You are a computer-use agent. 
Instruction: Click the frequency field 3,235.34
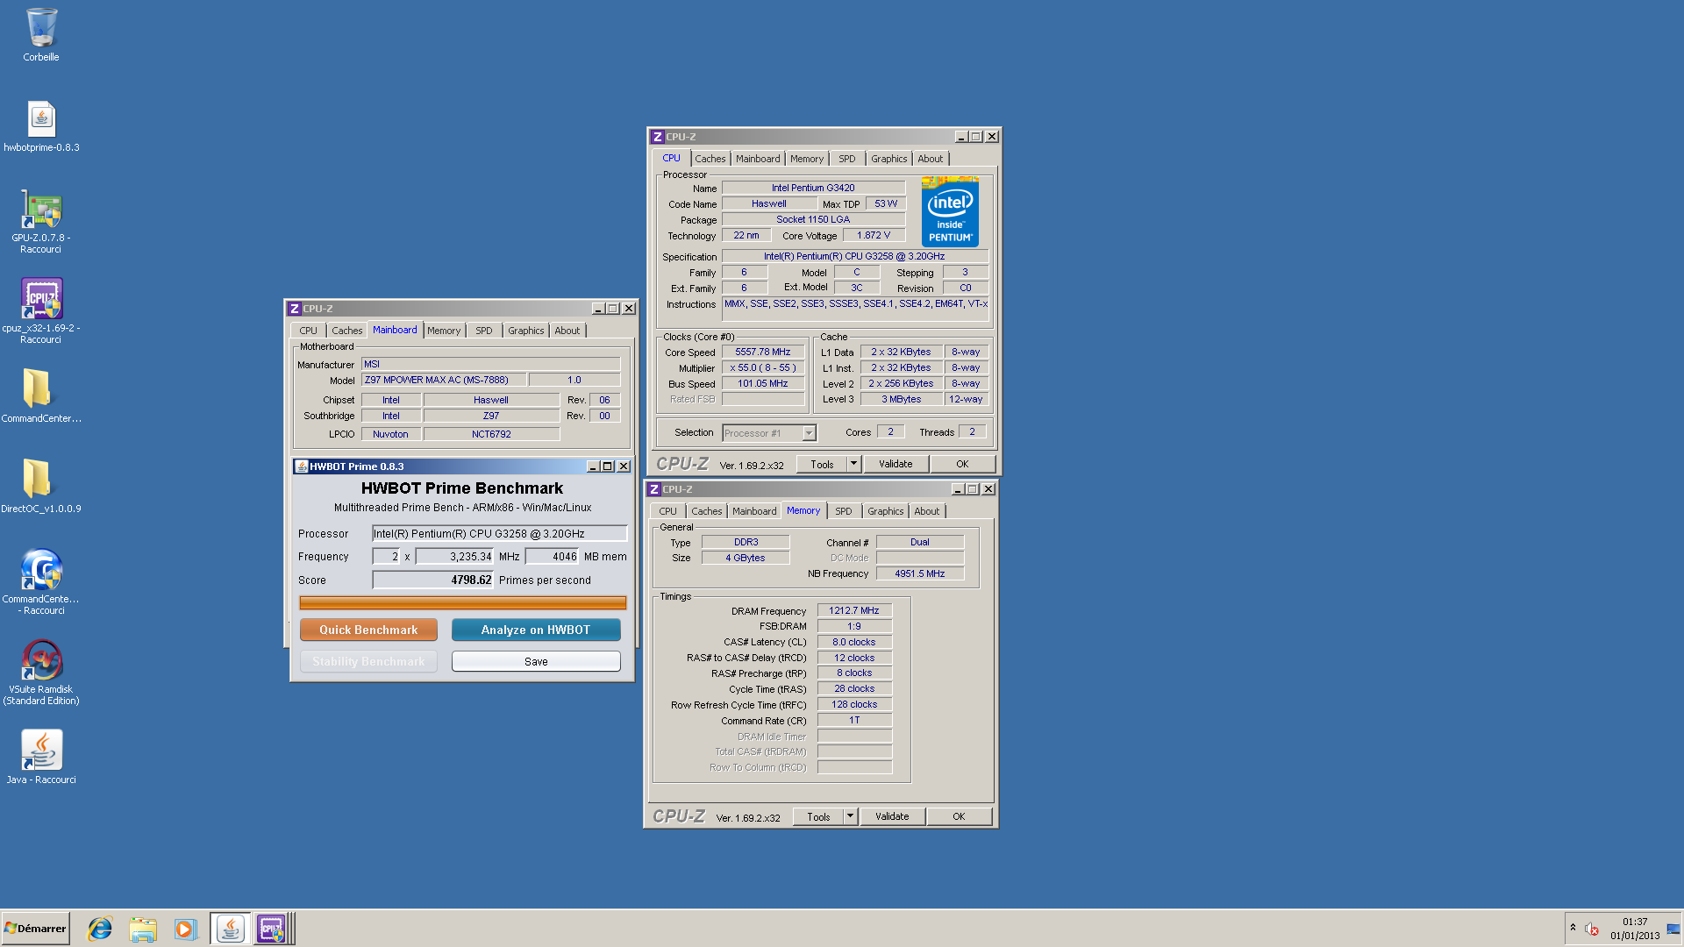point(454,556)
